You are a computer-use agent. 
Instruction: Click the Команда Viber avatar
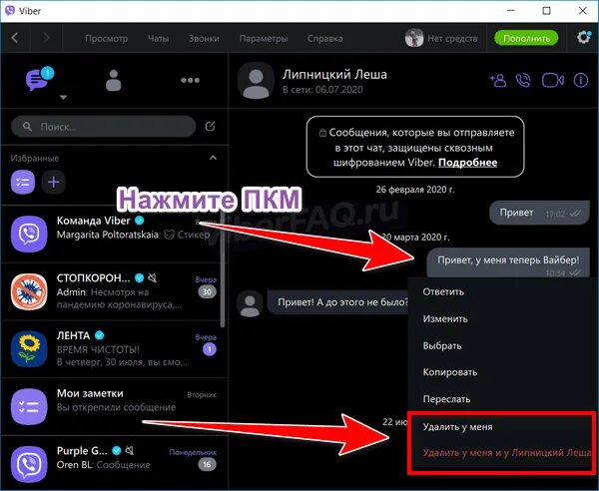coord(29,234)
